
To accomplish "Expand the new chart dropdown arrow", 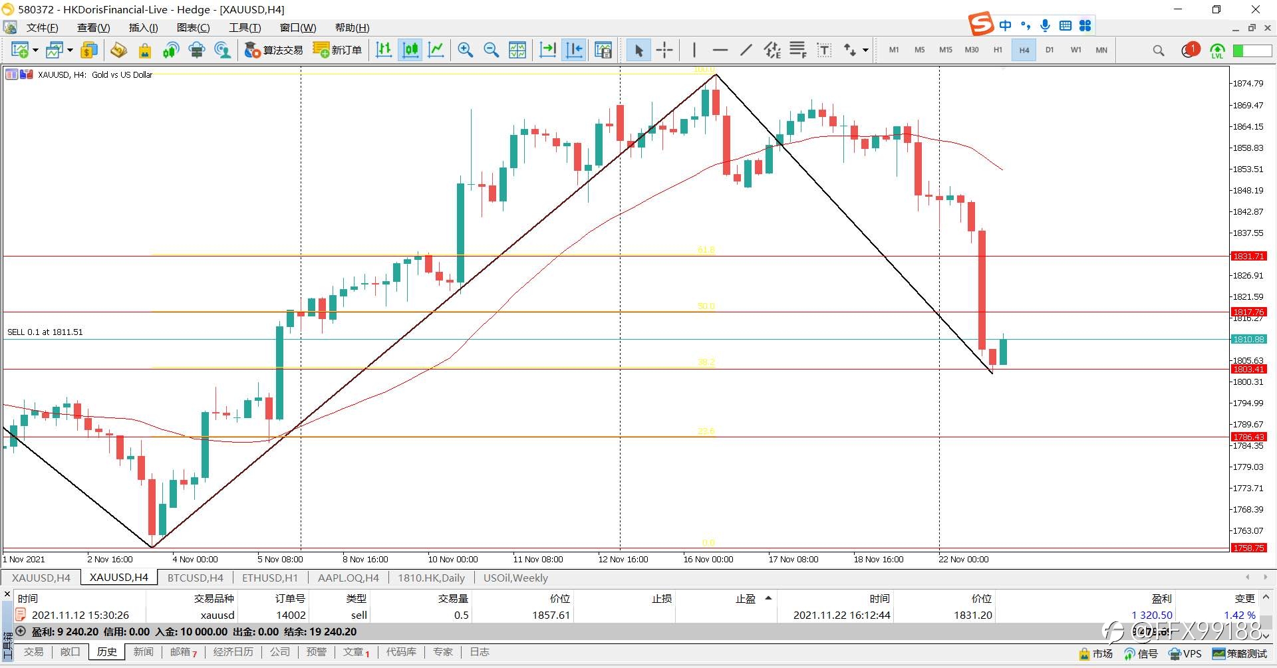I will [x=35, y=50].
